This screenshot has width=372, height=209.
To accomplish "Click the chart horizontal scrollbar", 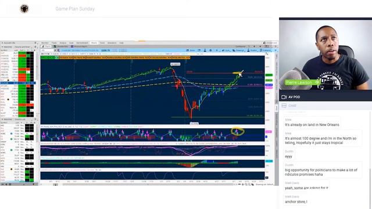I will coord(147,185).
